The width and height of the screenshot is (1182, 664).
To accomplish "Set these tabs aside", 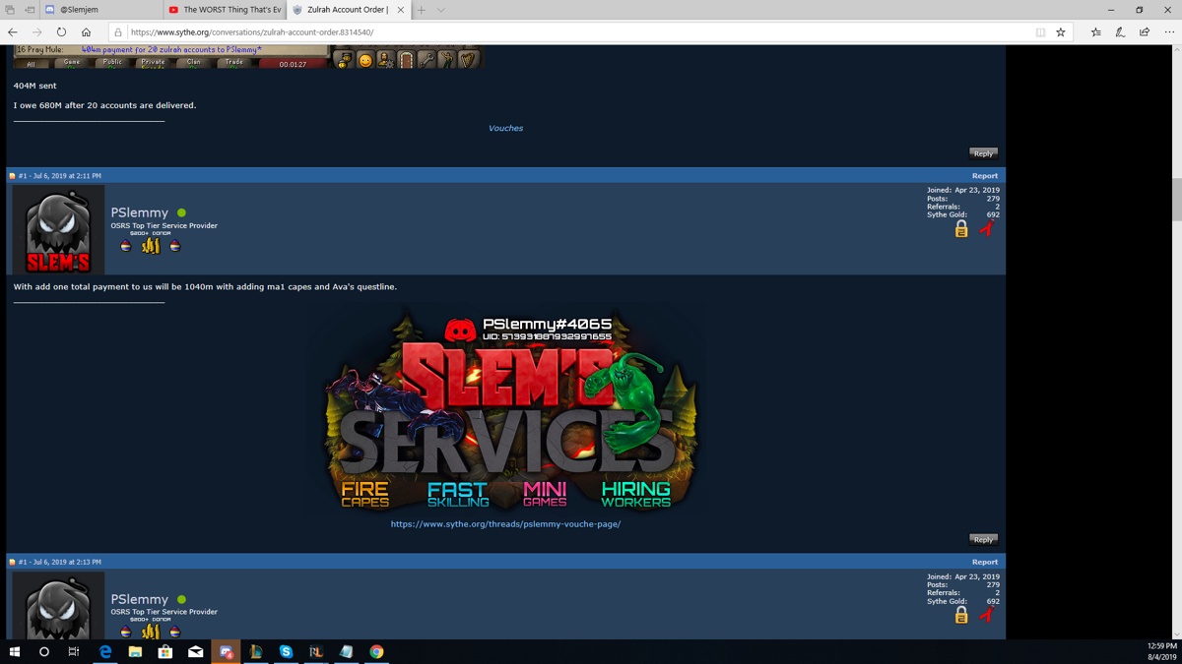I will [x=30, y=10].
